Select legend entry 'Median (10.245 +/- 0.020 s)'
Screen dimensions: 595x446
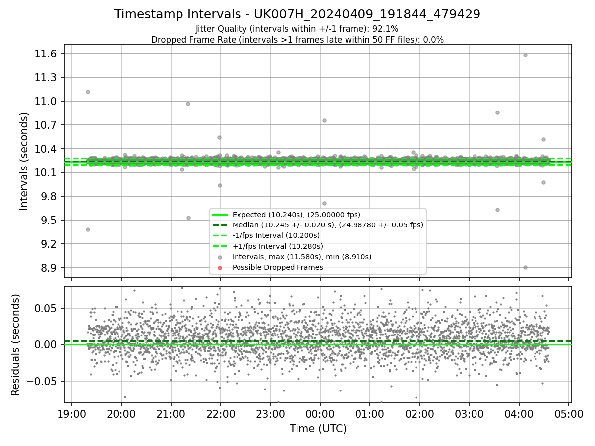tap(328, 225)
